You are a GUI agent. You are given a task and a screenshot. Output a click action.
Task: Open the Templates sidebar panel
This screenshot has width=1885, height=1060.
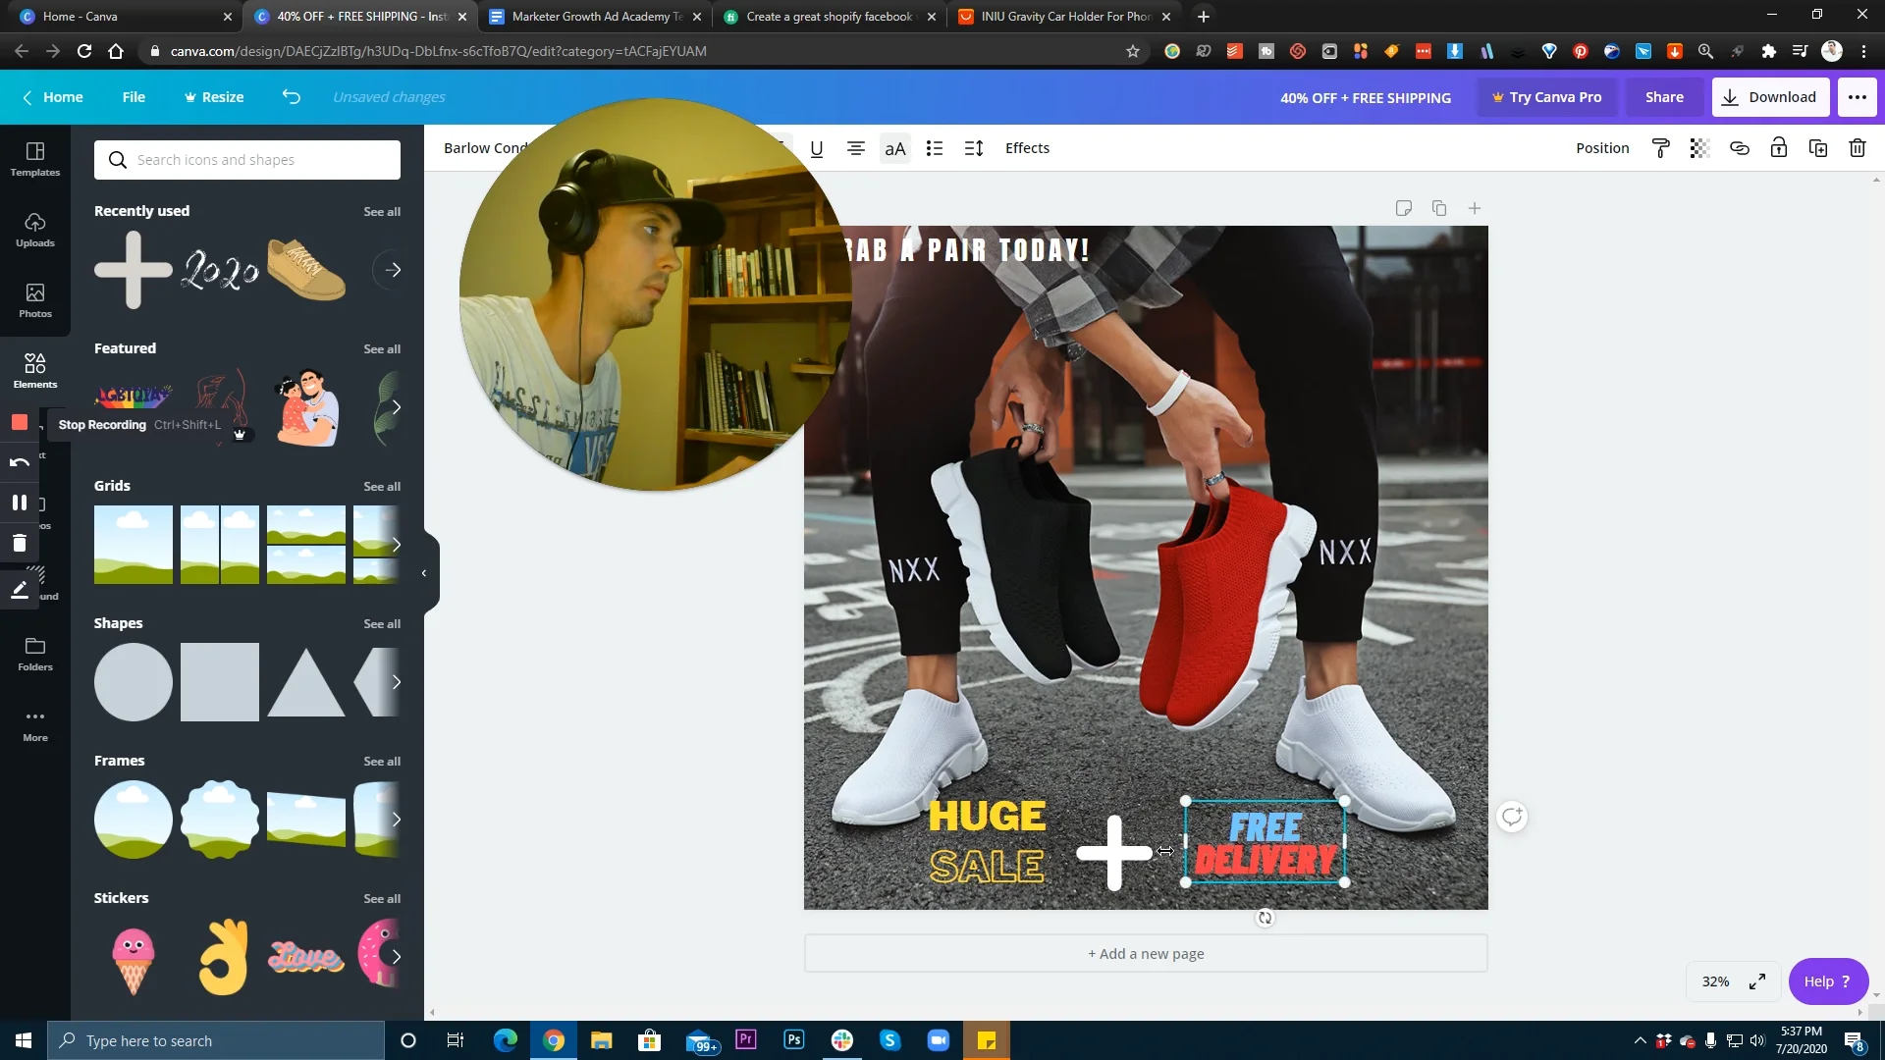(x=35, y=159)
